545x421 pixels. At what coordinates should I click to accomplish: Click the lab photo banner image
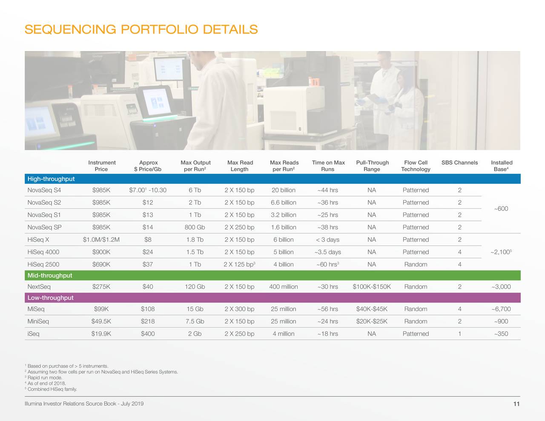click(x=272, y=100)
